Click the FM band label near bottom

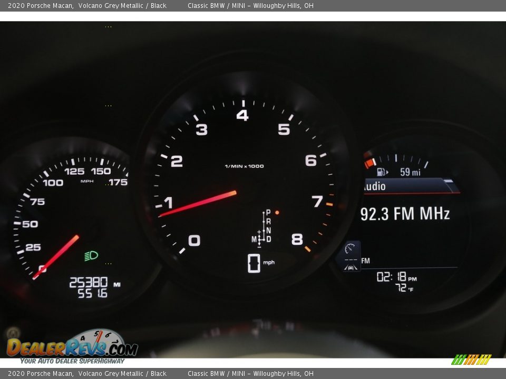coord(366,261)
